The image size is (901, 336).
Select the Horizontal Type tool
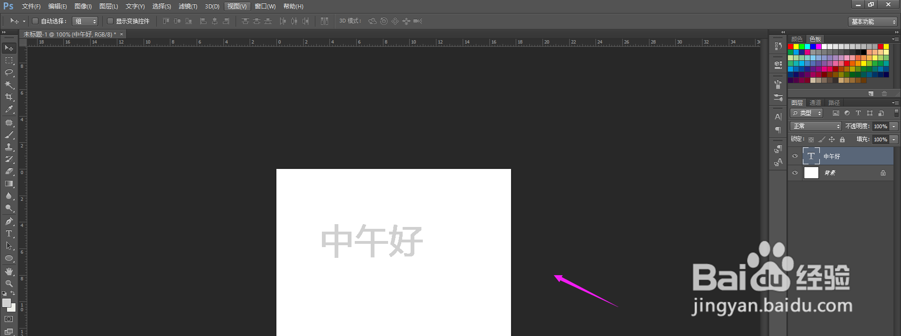pos(9,234)
